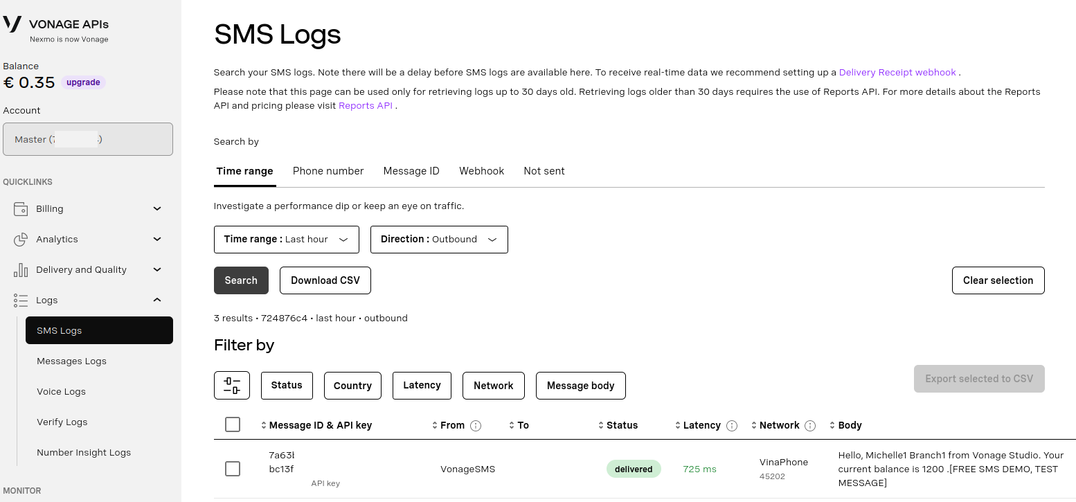Image resolution: width=1076 pixels, height=502 pixels.
Task: Click the Download CSV button
Action: 325,280
